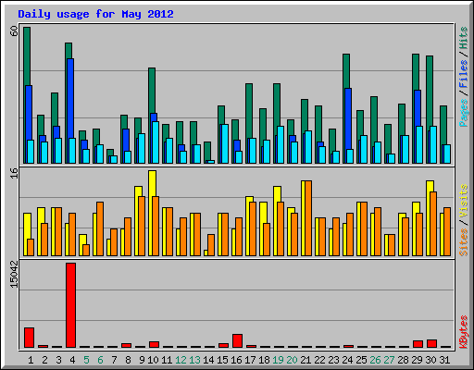The image size is (474, 370).
Task: Select day label "1" on the x-axis
Action: tap(31, 360)
